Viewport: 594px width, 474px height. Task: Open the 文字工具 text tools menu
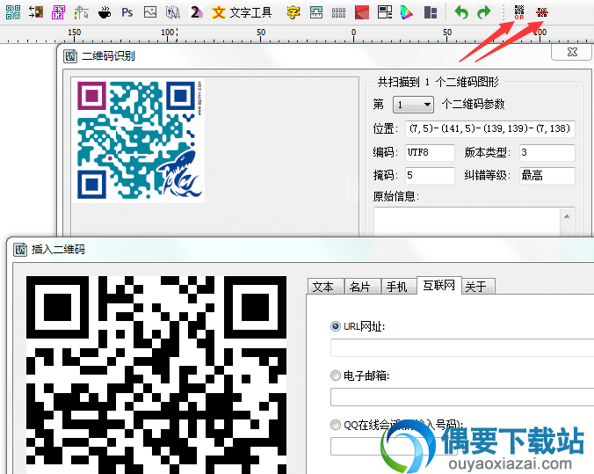(250, 13)
